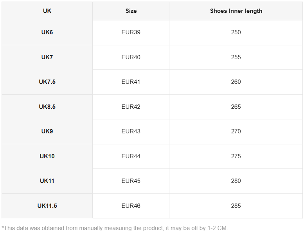The width and height of the screenshot is (304, 232).
Task: Select the UK7.5 row label
Action: (47, 82)
